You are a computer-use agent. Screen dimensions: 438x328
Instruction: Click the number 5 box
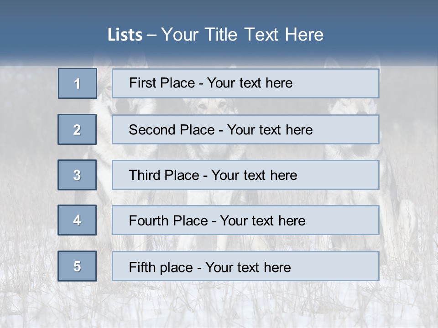[77, 266]
